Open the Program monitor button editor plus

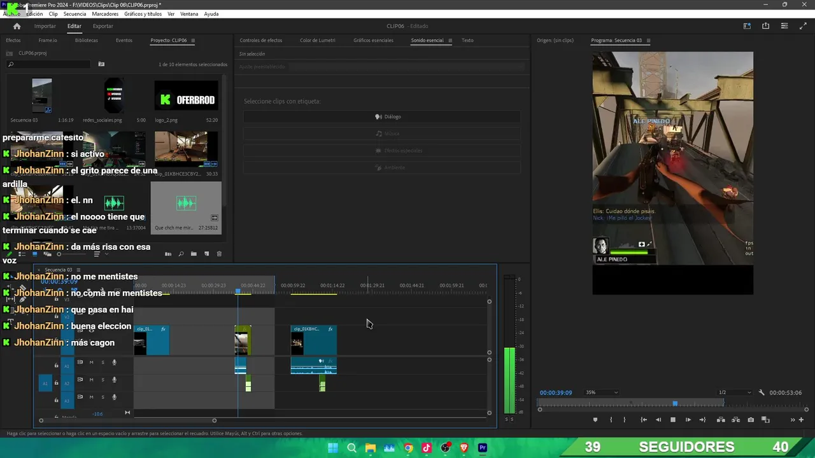click(x=801, y=420)
